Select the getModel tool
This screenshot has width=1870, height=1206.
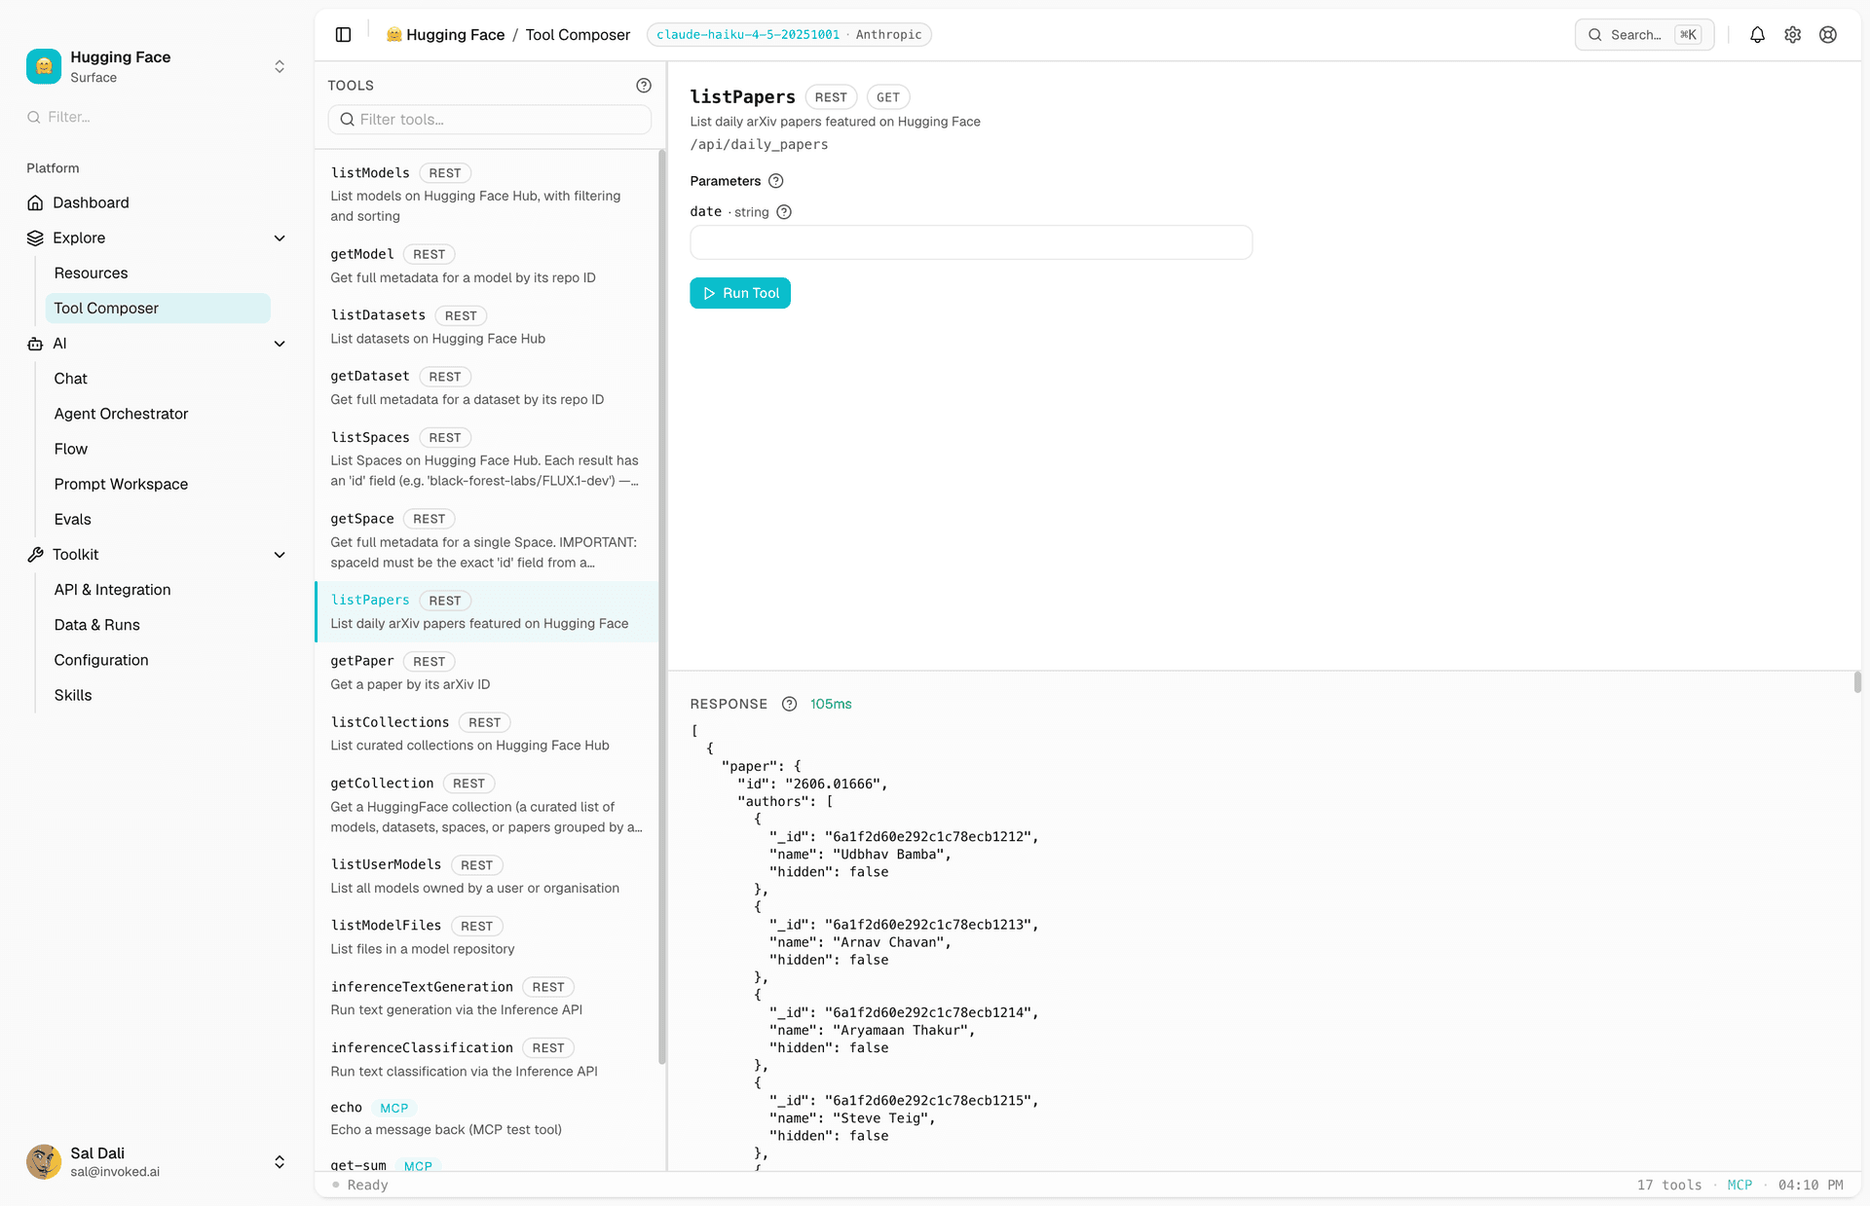coord(487,266)
